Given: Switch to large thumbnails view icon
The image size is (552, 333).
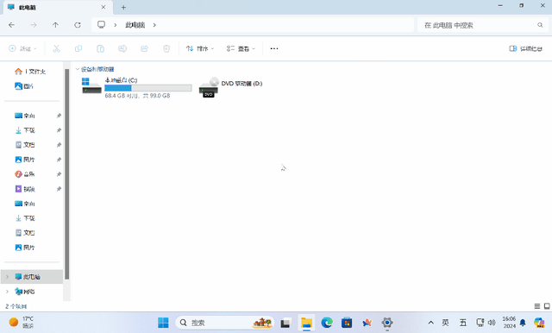Looking at the screenshot, I should (x=547, y=306).
